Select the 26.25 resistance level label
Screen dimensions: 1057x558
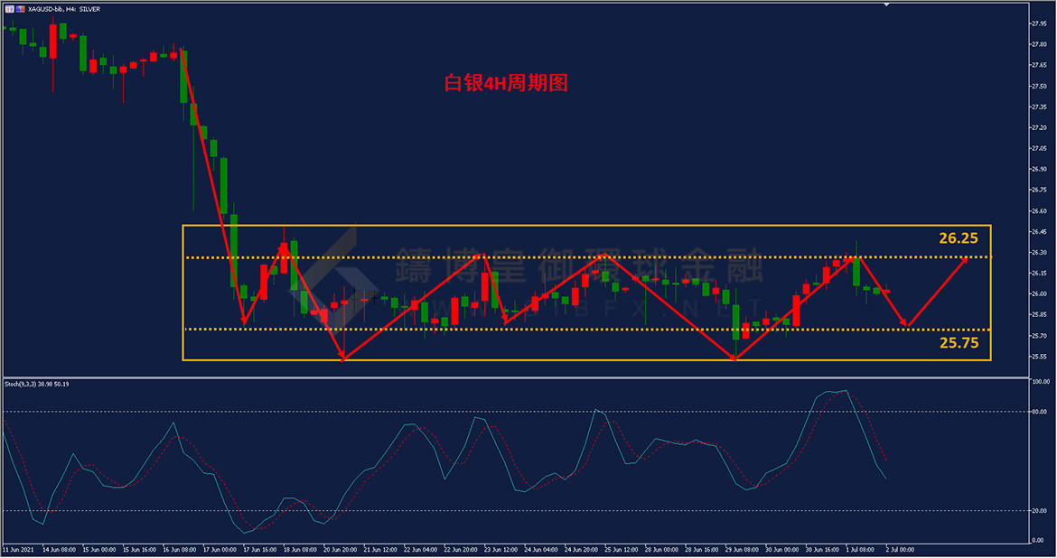(x=959, y=239)
